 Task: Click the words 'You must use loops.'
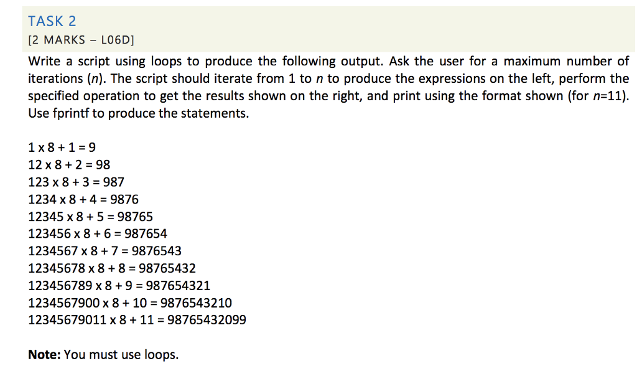(x=121, y=355)
